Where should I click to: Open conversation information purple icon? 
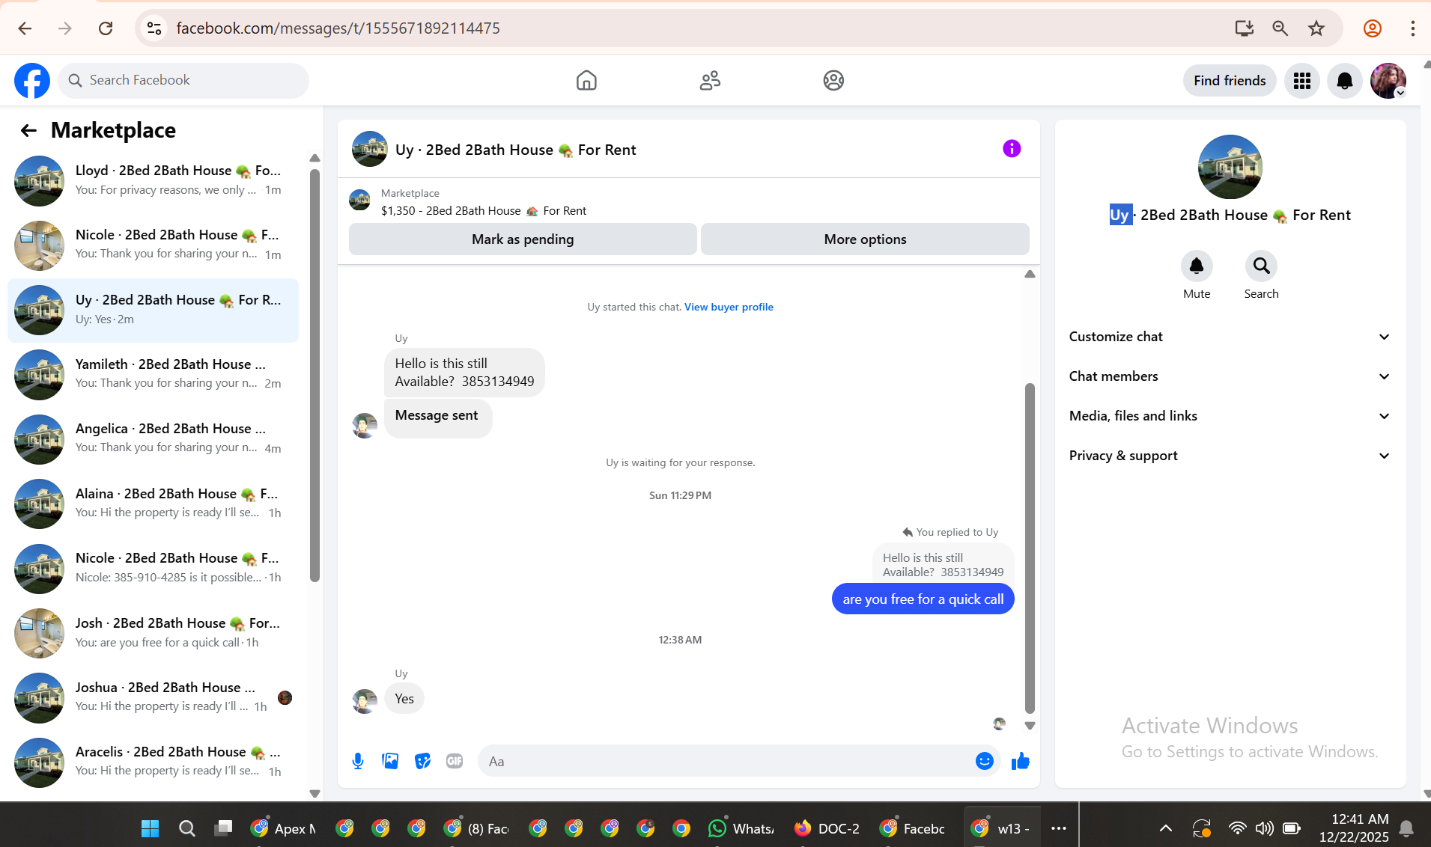(1012, 149)
